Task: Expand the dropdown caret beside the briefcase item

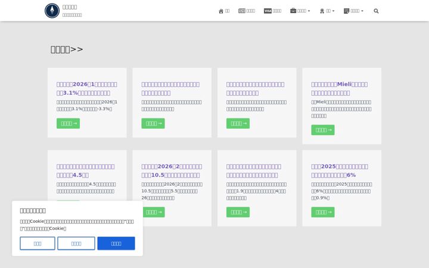Action: [x=309, y=11]
